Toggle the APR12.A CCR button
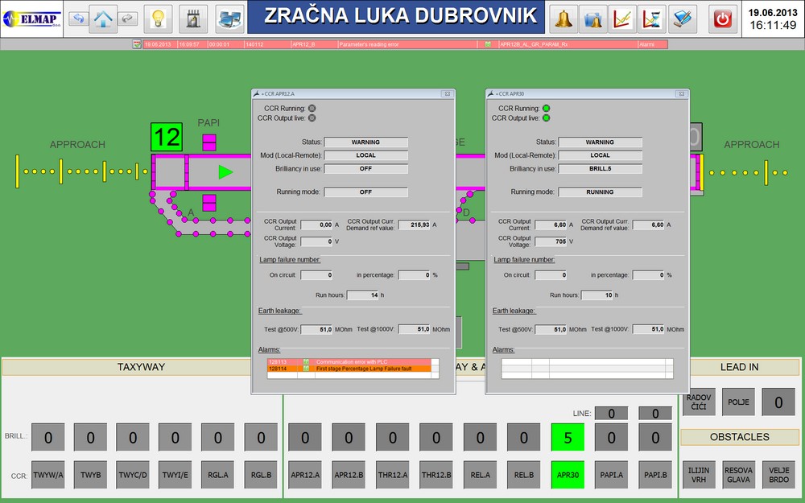The height and width of the screenshot is (503, 805). point(305,475)
